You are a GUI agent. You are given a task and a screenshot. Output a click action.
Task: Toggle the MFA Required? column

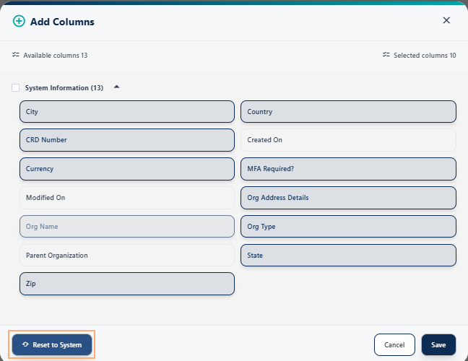(x=348, y=169)
